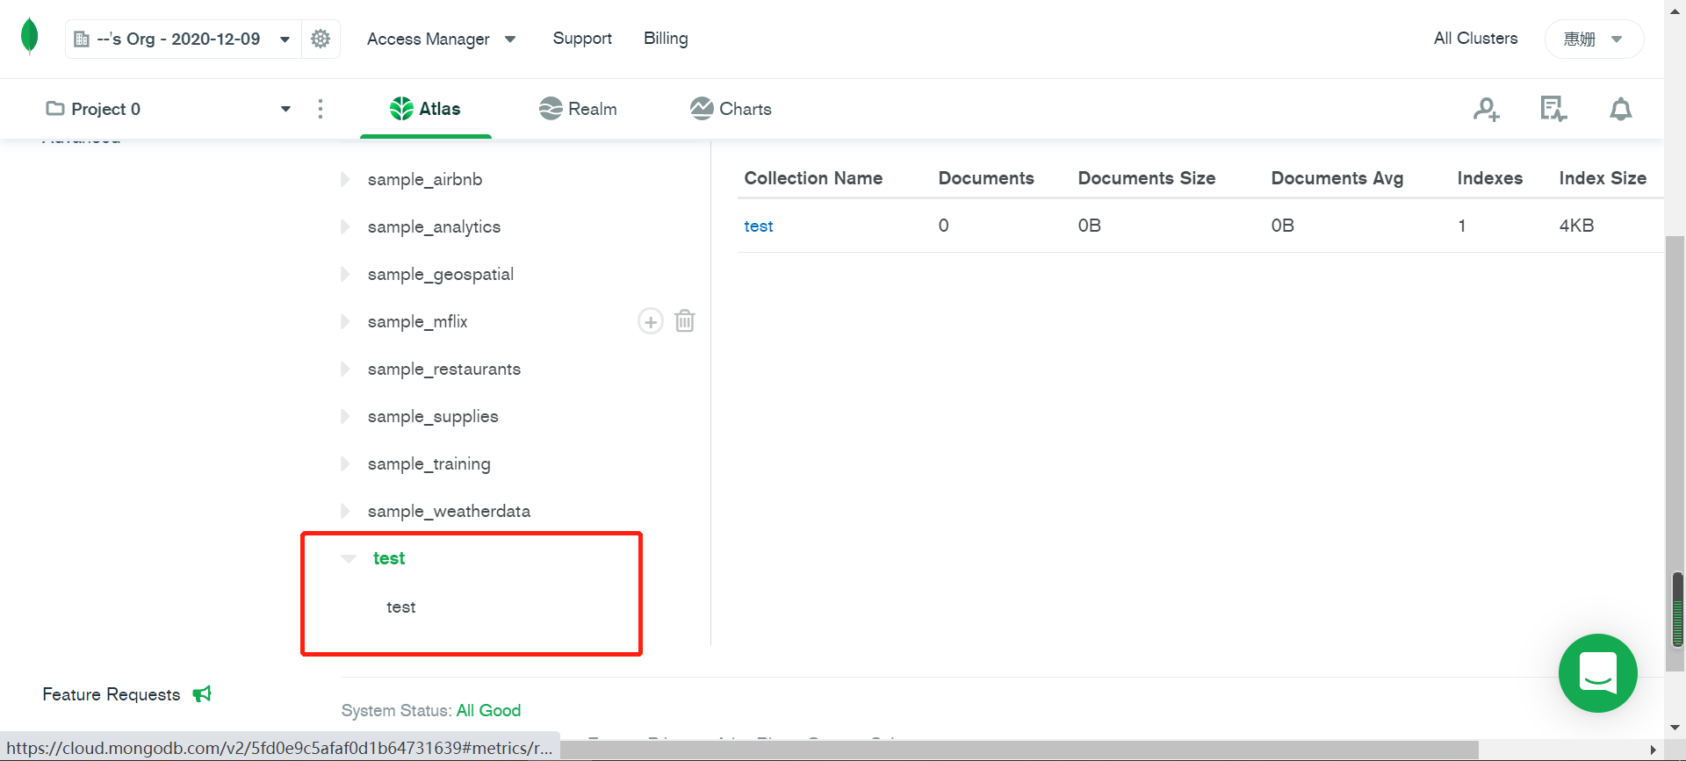Screen dimensions: 1686x761
Task: Expand the sample_analytics database
Action: coord(345,226)
